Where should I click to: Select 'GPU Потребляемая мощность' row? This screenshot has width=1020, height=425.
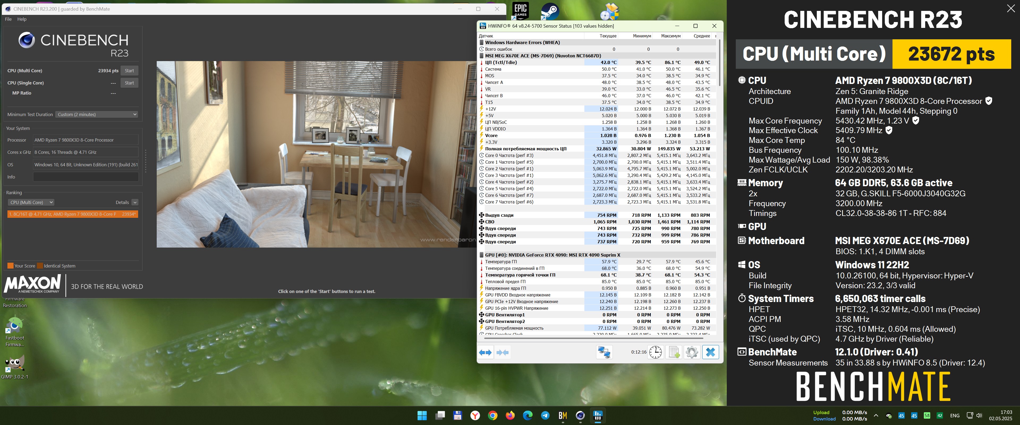[597, 328]
